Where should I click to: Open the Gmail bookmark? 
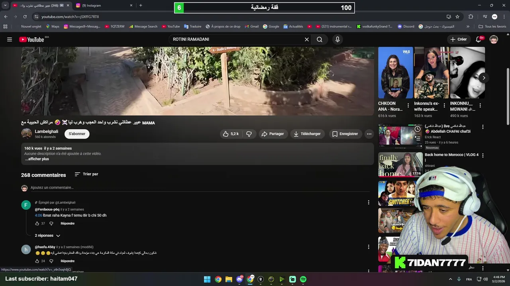[x=251, y=27]
